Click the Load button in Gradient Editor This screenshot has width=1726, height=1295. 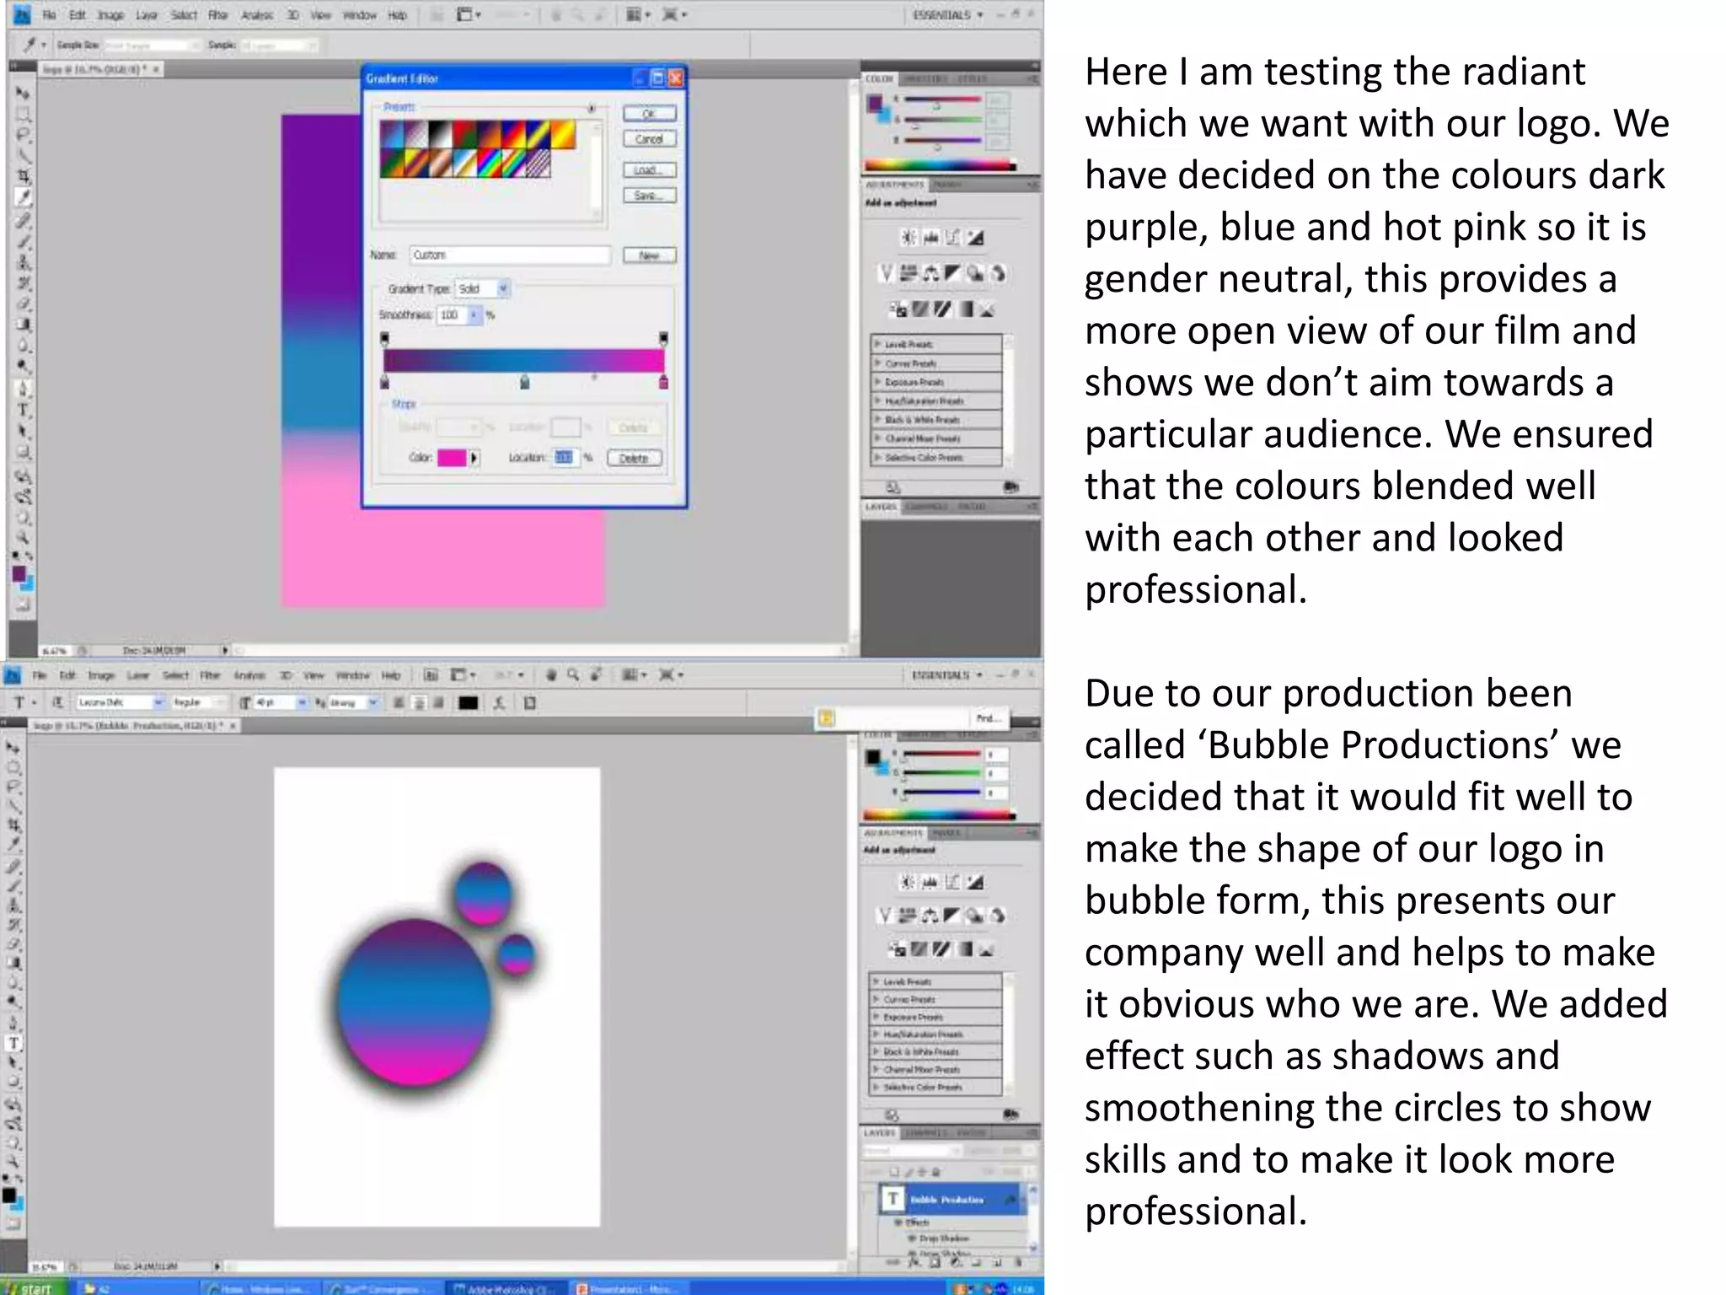(x=649, y=169)
